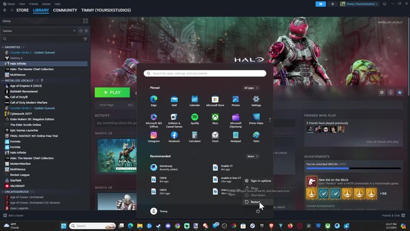Open the Mail pinned app
Screen dimensions: 410x231
tap(174, 101)
